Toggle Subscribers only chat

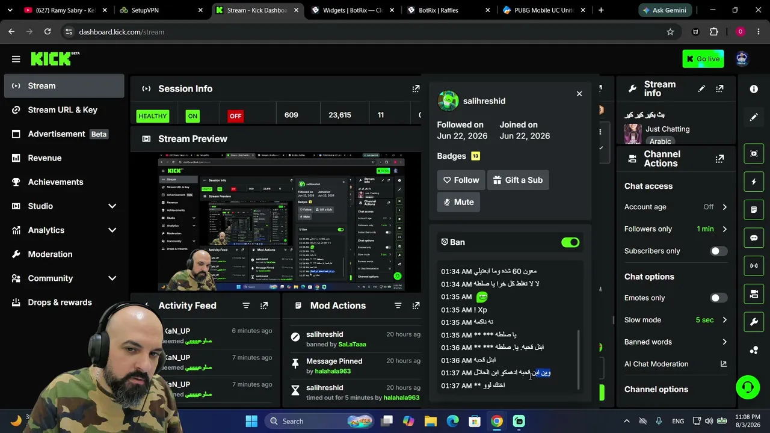point(719,251)
